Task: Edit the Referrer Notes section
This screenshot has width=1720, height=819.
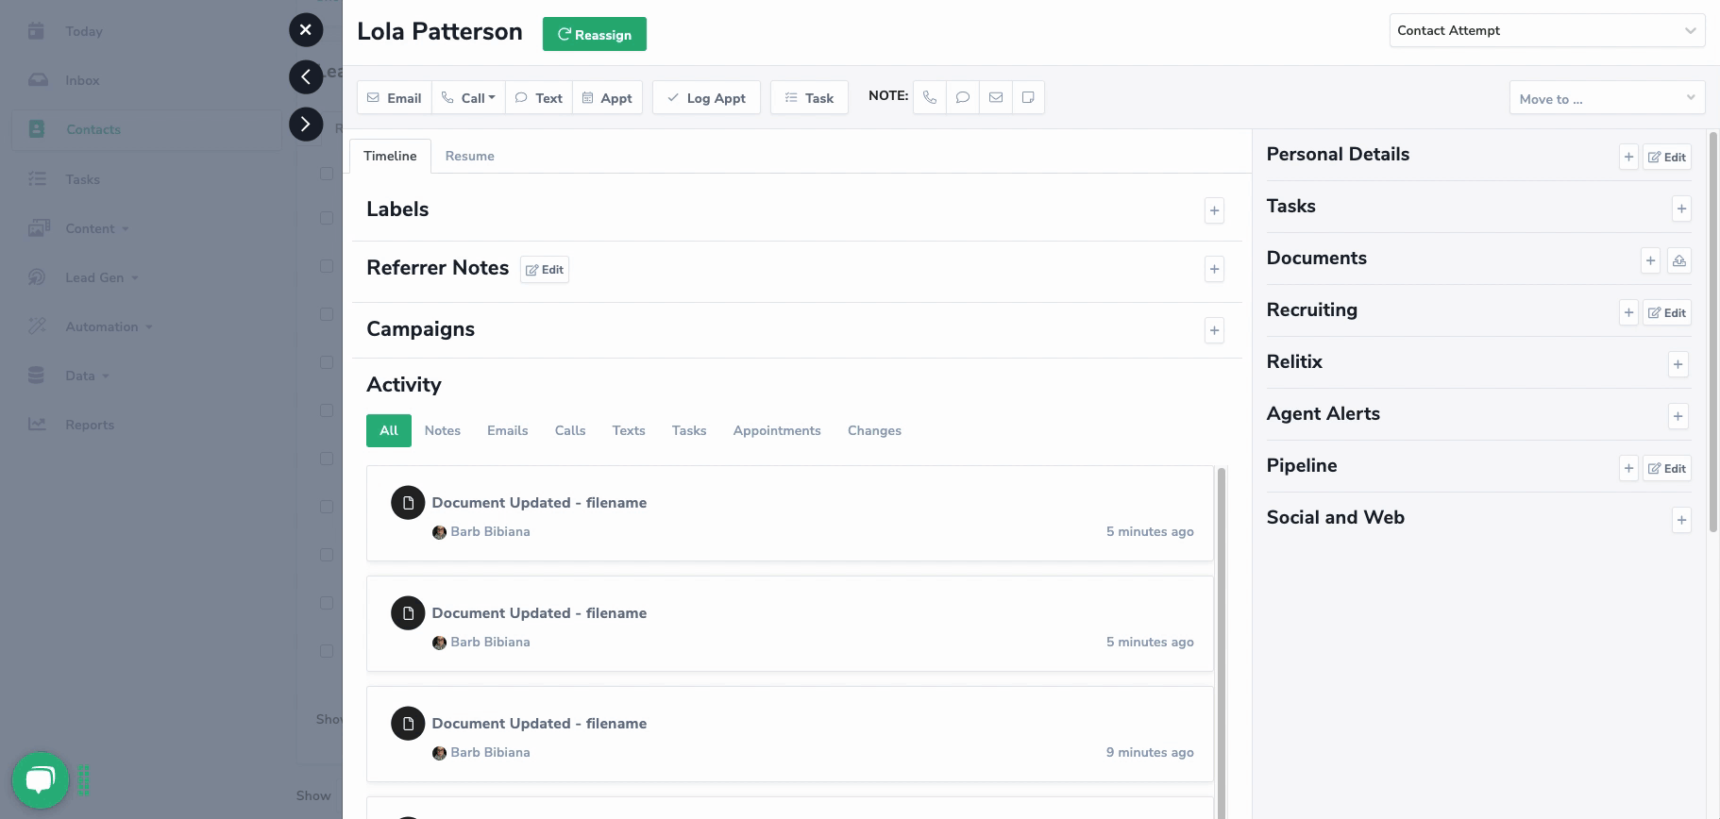Action: [545, 270]
